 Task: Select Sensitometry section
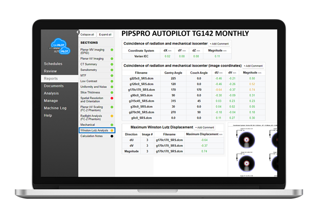click(97, 70)
